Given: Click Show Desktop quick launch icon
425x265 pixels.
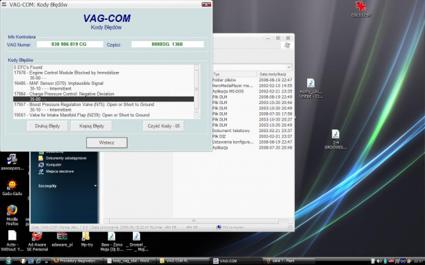Looking at the screenshot, I should [31, 261].
